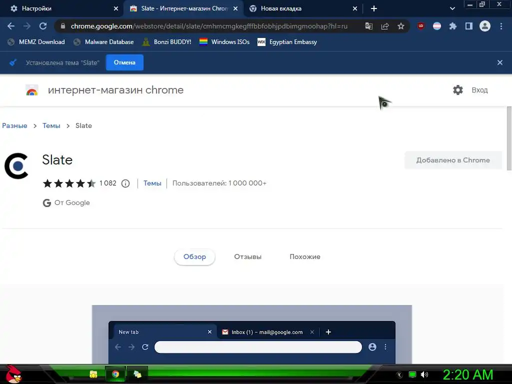
Task: Open third taskbar app icon
Action: point(137,374)
